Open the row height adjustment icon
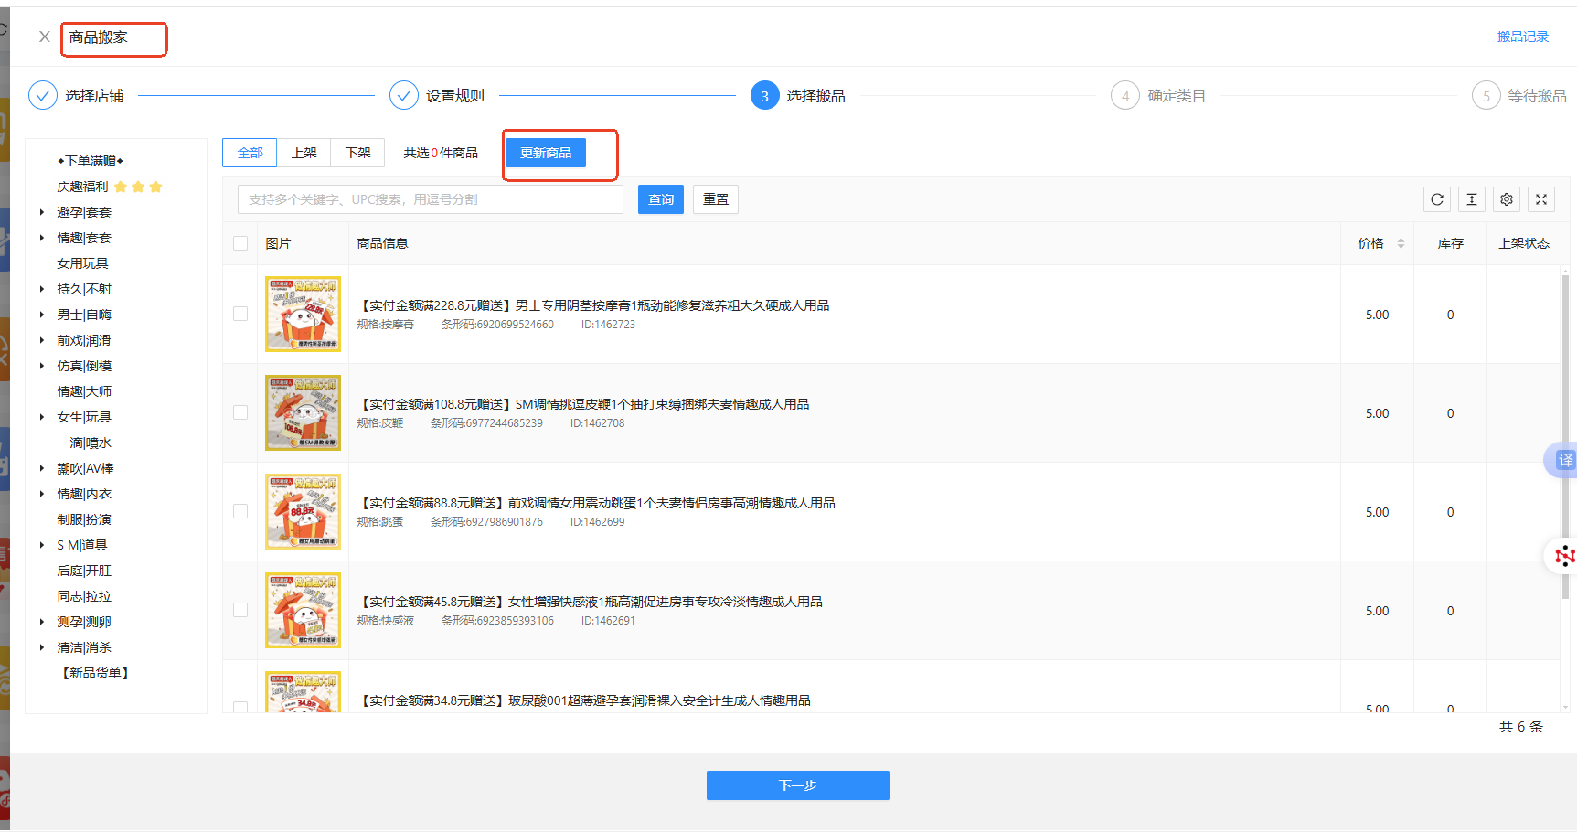This screenshot has height=833, width=1577. 1472,199
